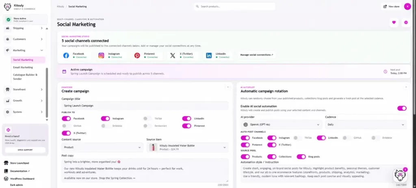Open the AI provider OpenAI dropdown
This screenshot has width=416, height=188.
coord(281,125)
